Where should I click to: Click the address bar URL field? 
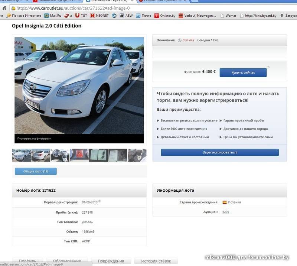pyautogui.click(x=153, y=8)
